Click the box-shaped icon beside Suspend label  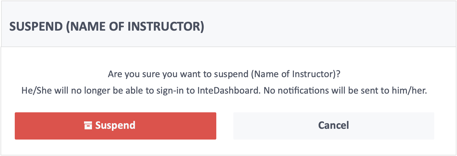click(x=88, y=125)
